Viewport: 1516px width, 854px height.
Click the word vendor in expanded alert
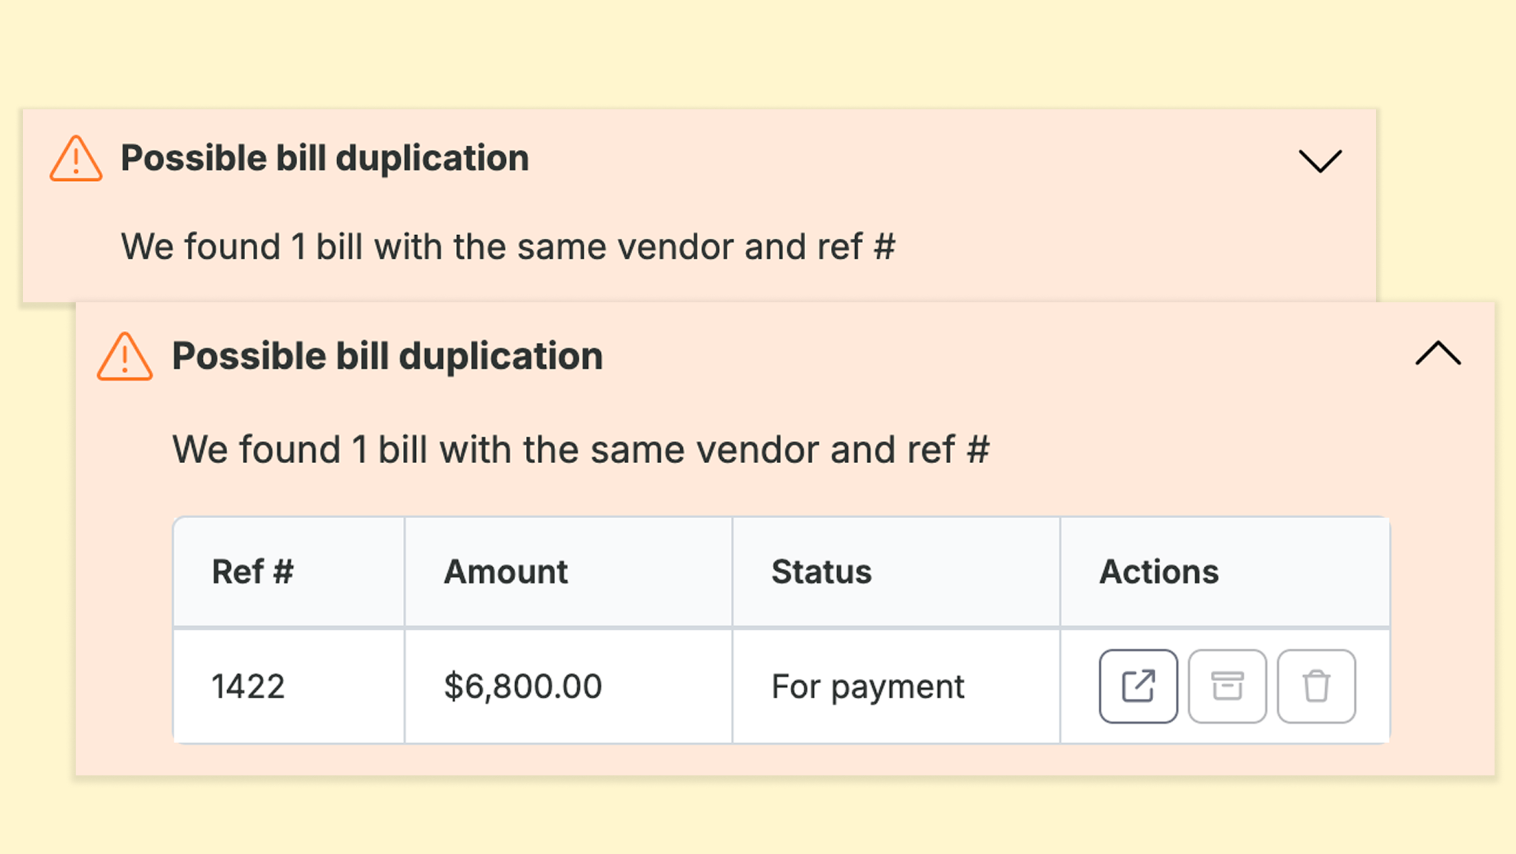[x=757, y=450]
